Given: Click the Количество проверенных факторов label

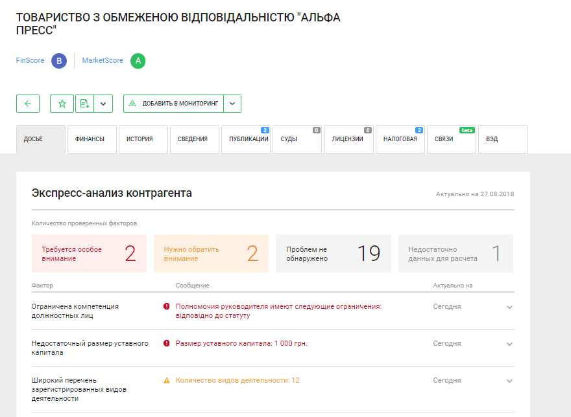Looking at the screenshot, I should coord(84,223).
